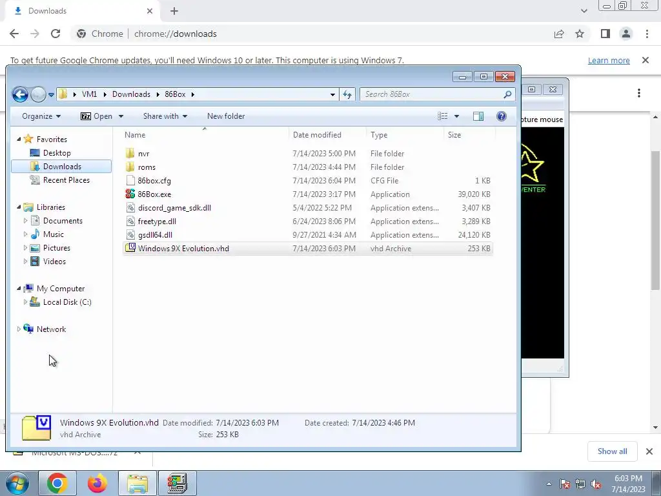Open Desktop in Favorites
661x496 pixels.
(x=57, y=152)
